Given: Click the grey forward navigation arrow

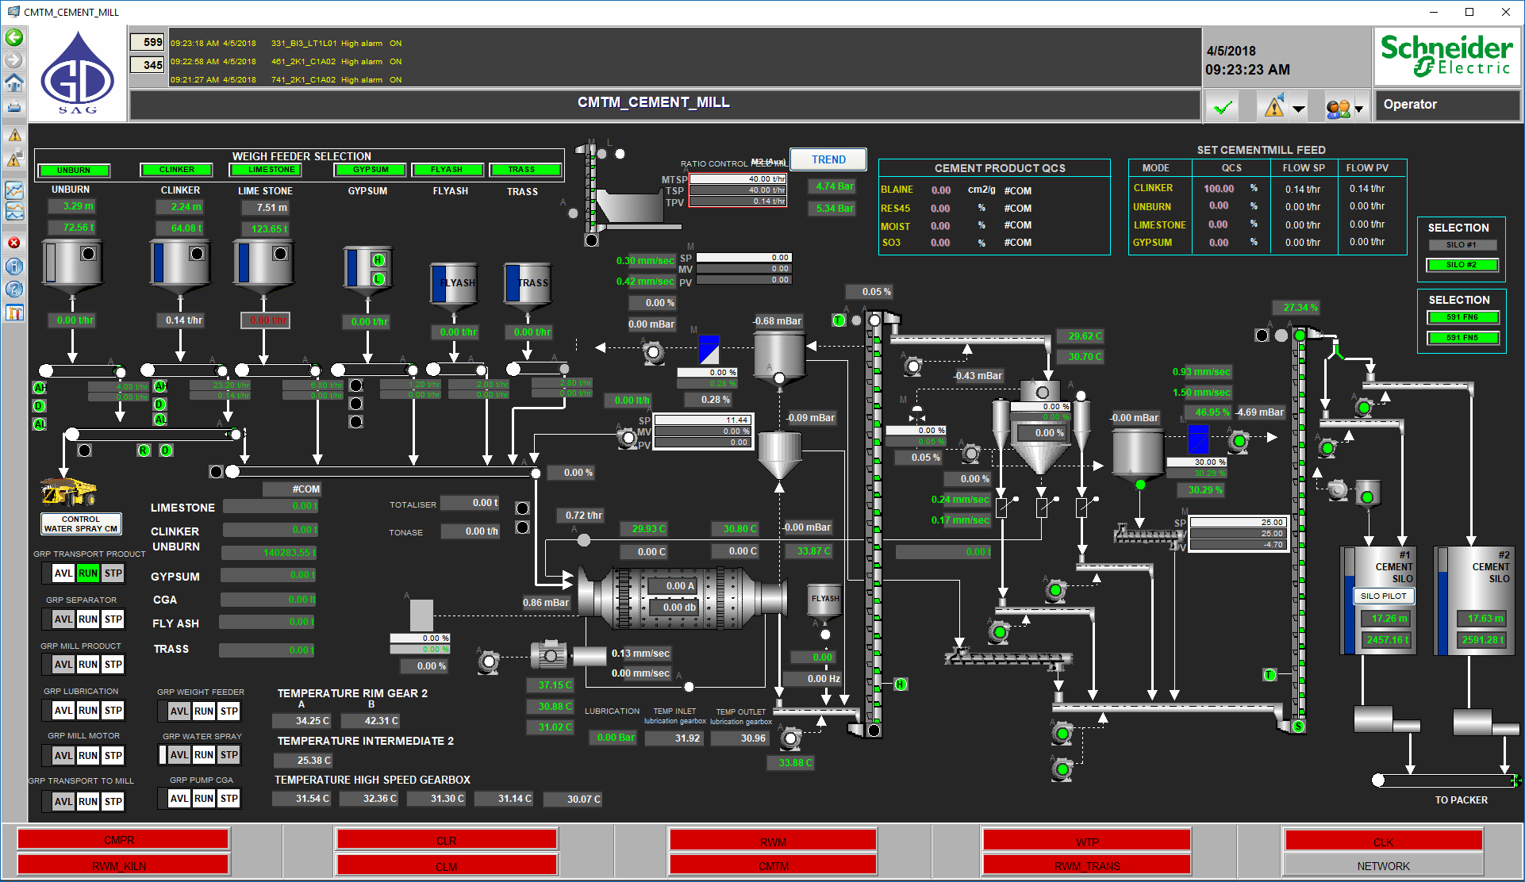Looking at the screenshot, I should click(x=14, y=59).
